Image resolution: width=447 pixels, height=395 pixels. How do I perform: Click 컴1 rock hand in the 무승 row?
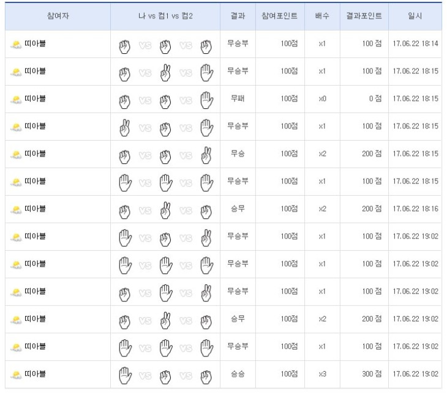coord(165,157)
